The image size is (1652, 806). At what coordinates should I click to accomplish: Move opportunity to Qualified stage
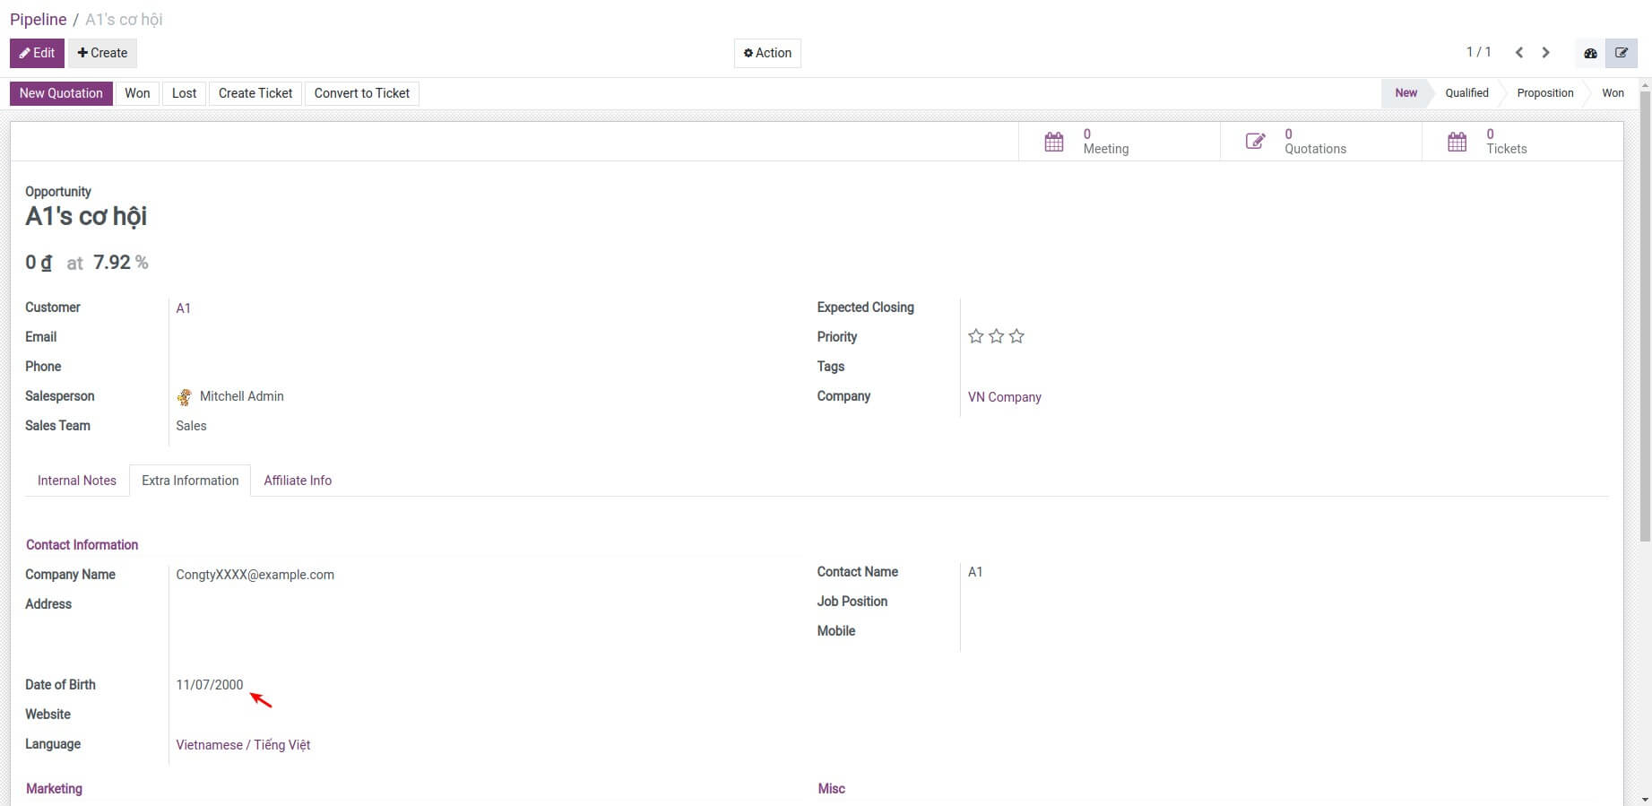click(1466, 93)
